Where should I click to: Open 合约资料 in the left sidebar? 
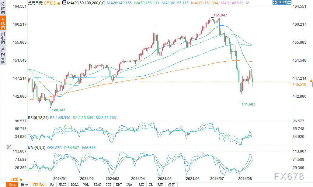(x=3, y=56)
